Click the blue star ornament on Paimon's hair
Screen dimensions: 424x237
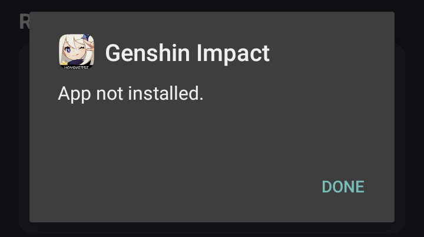pos(86,37)
